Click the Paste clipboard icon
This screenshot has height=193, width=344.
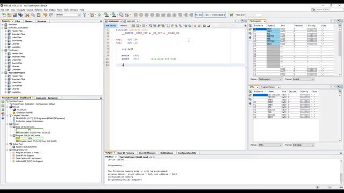(x=39, y=15)
